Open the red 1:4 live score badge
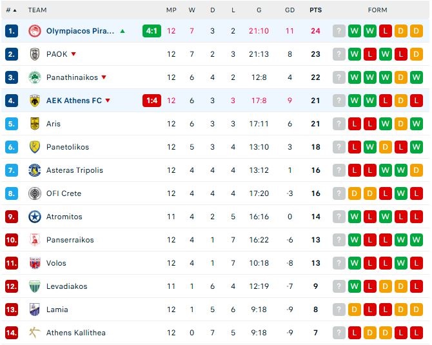 click(x=152, y=101)
